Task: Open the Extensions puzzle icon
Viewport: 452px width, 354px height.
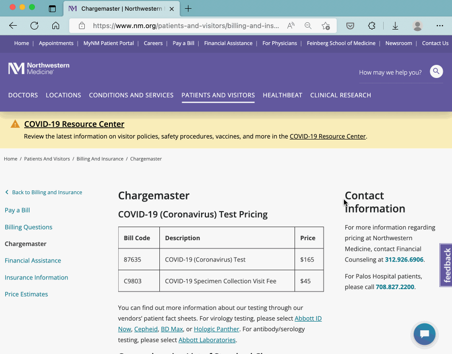Action: click(372, 26)
